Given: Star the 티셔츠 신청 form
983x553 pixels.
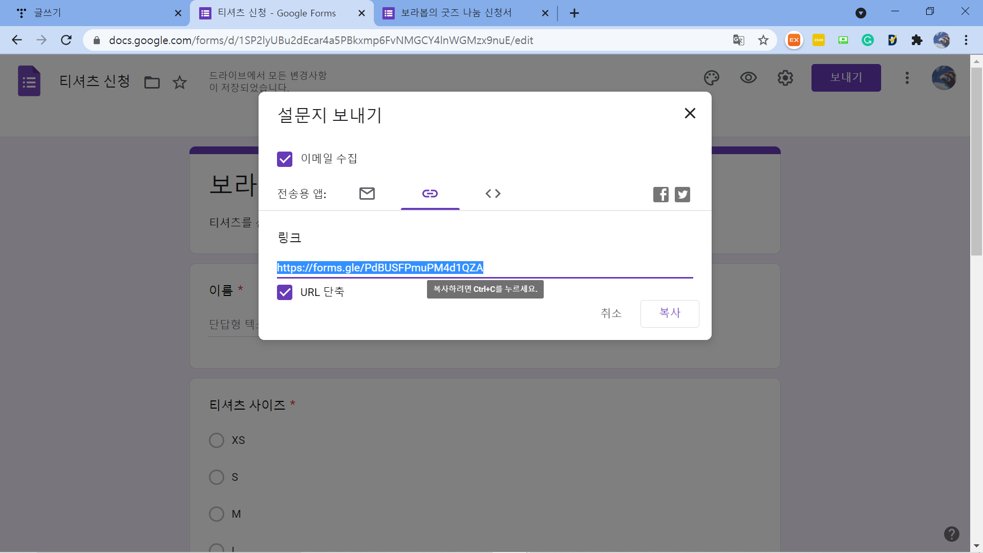Looking at the screenshot, I should pyautogui.click(x=179, y=82).
